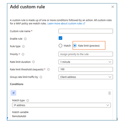Click the If condition label
The width and height of the screenshot is (124, 124).
(x=13, y=93)
